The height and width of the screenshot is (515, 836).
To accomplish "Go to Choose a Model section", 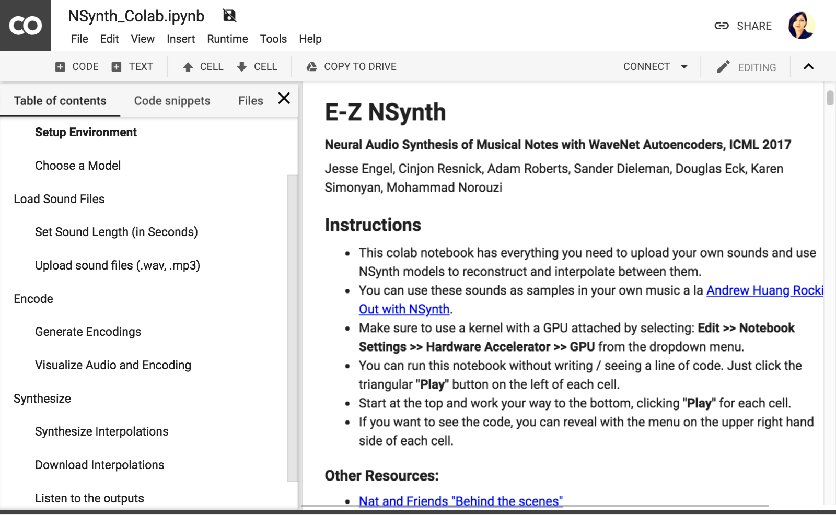I will tap(78, 166).
